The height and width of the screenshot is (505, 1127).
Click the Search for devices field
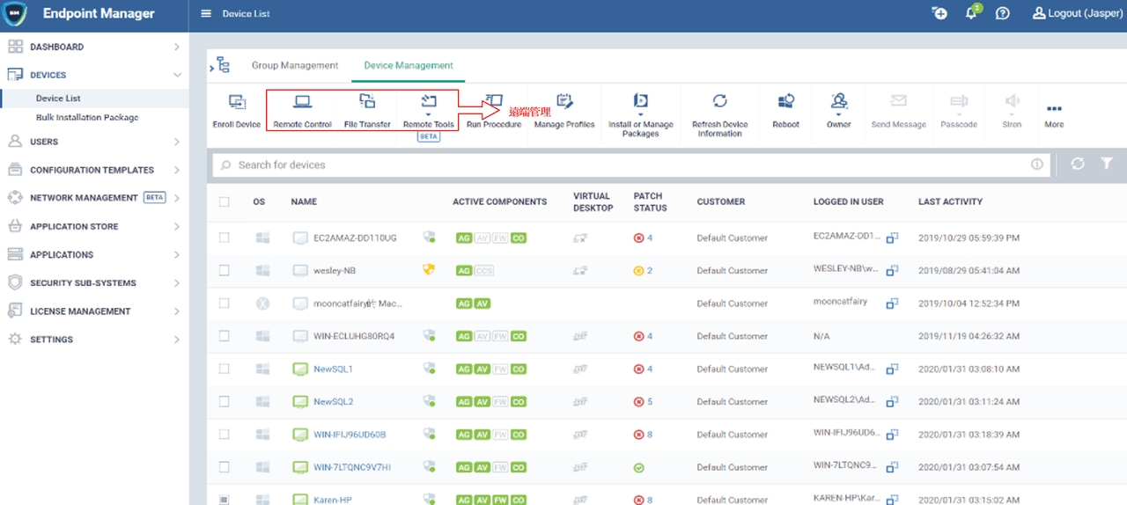631,165
